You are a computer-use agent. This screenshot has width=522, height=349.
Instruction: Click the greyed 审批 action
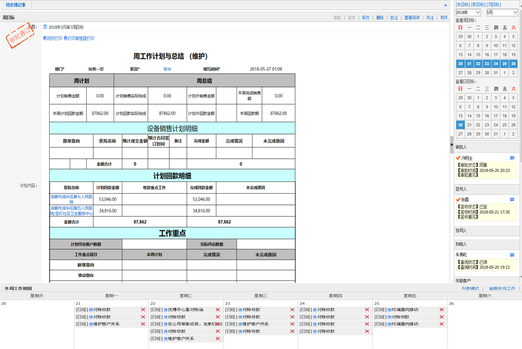pyautogui.click(x=337, y=18)
